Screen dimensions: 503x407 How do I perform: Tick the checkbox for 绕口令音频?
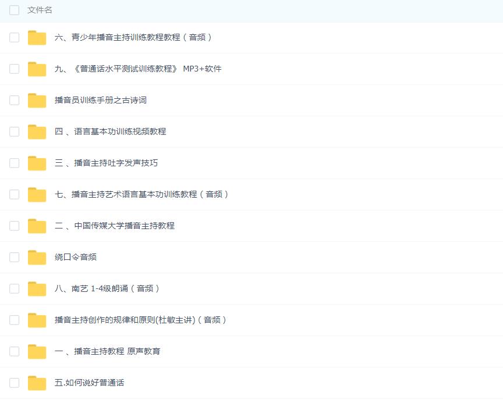coord(14,258)
